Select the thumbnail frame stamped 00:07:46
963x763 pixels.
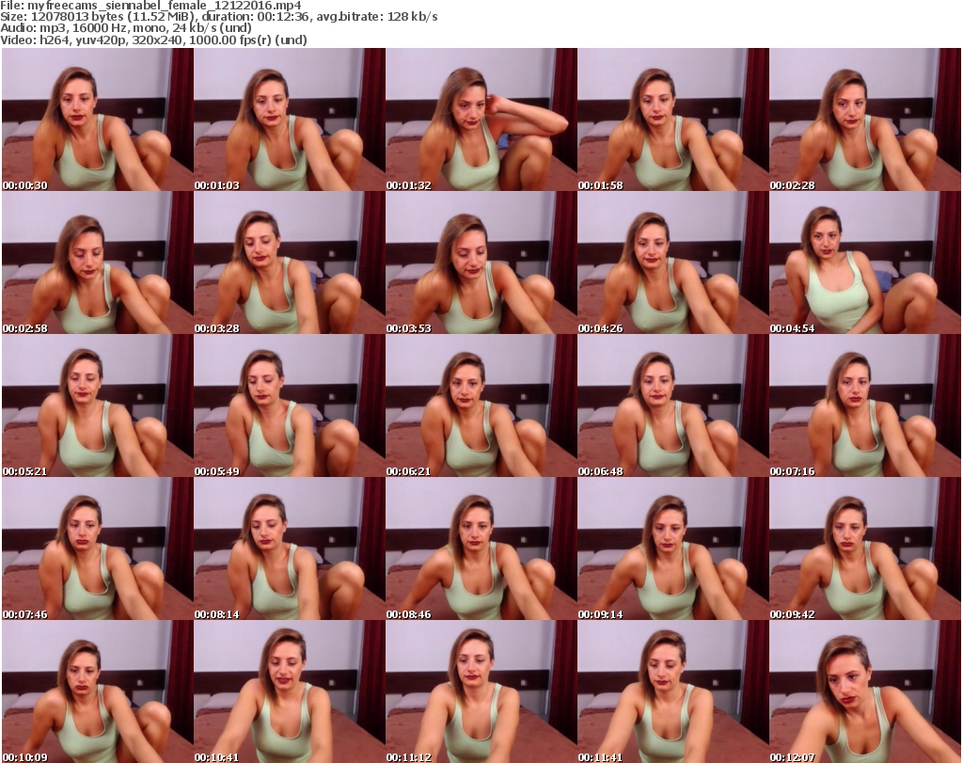click(x=98, y=548)
